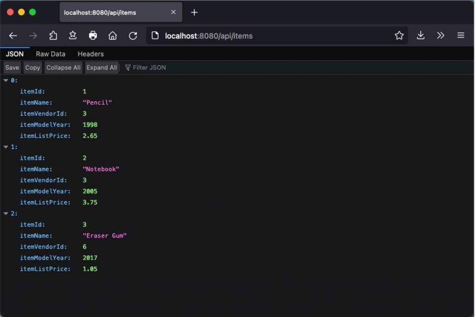The image size is (475, 317).
Task: Switch to the Headers tab
Action: click(x=90, y=54)
